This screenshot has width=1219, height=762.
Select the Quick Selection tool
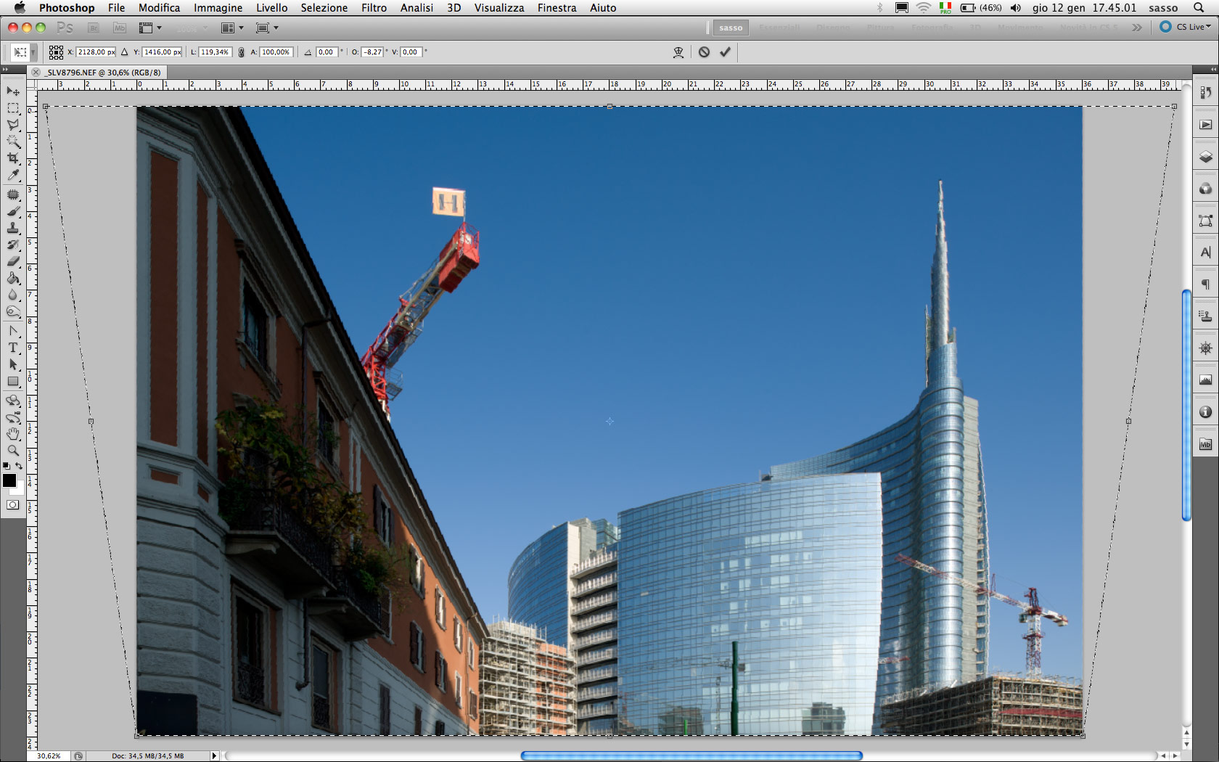click(13, 142)
